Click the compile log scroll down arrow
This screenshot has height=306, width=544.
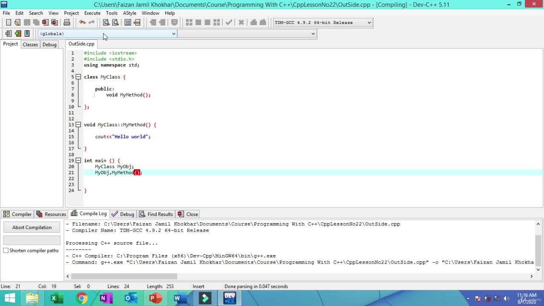(538, 269)
